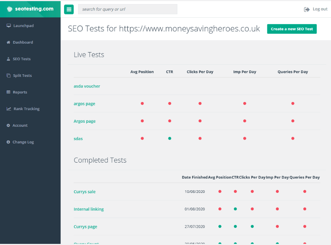Click the green Avg Position dot for Currys page

click(x=220, y=226)
